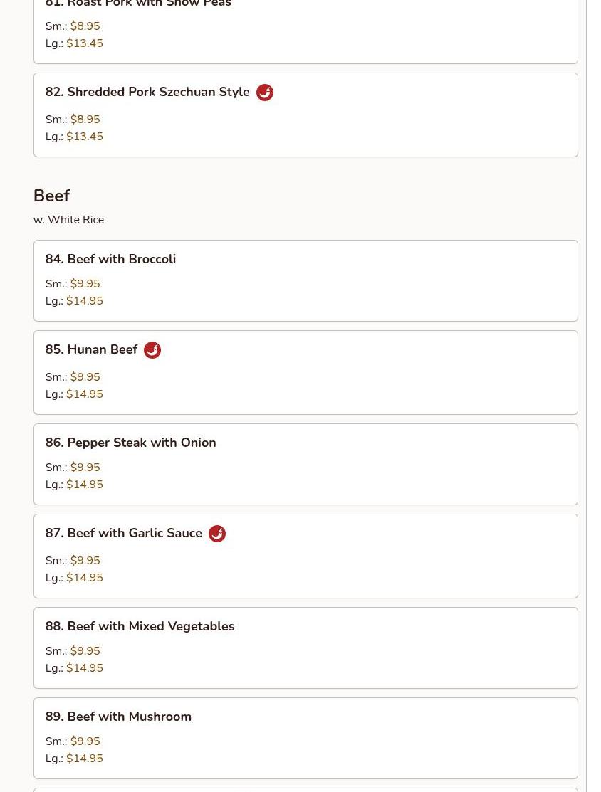
Task: Click the spicy pepper icon next to Hunan Beef
Action: coord(152,350)
